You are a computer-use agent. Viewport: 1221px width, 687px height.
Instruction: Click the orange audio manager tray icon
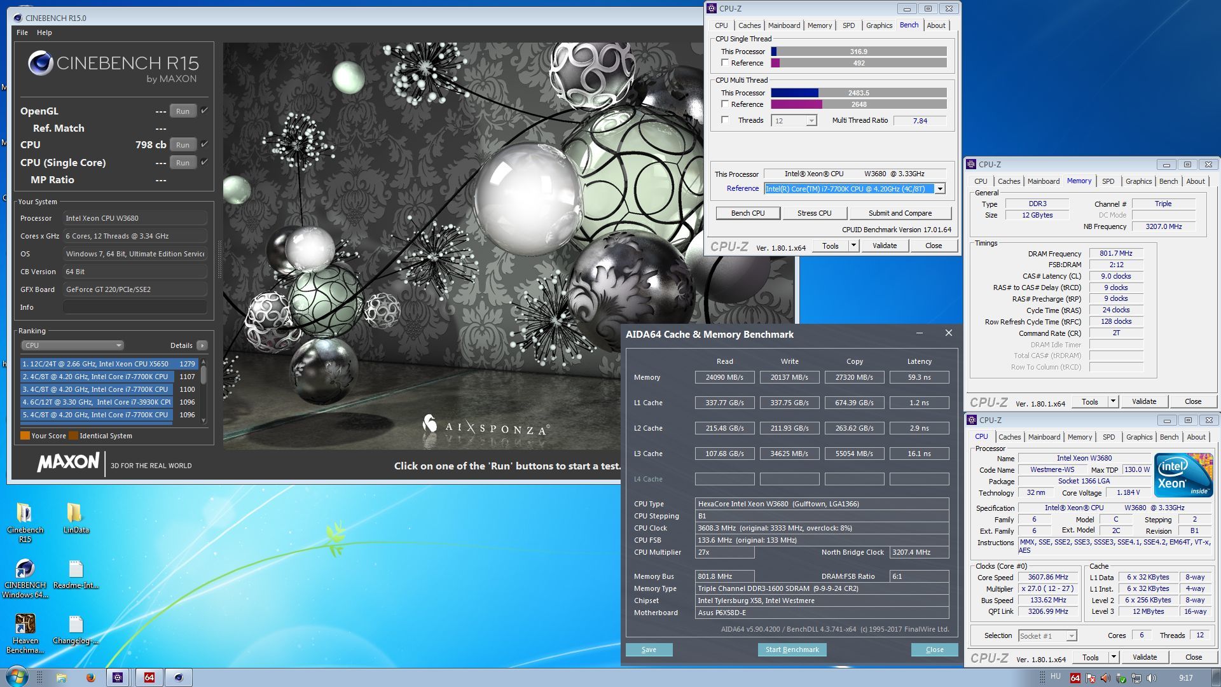tap(1105, 678)
